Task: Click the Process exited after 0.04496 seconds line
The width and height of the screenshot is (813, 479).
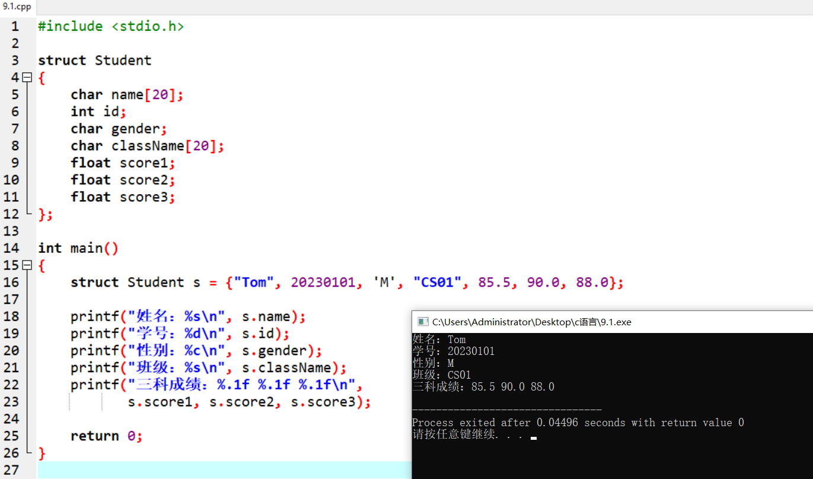Action: (x=578, y=423)
